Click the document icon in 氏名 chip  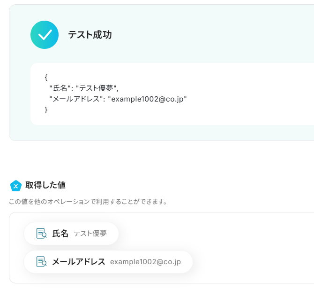(x=41, y=233)
